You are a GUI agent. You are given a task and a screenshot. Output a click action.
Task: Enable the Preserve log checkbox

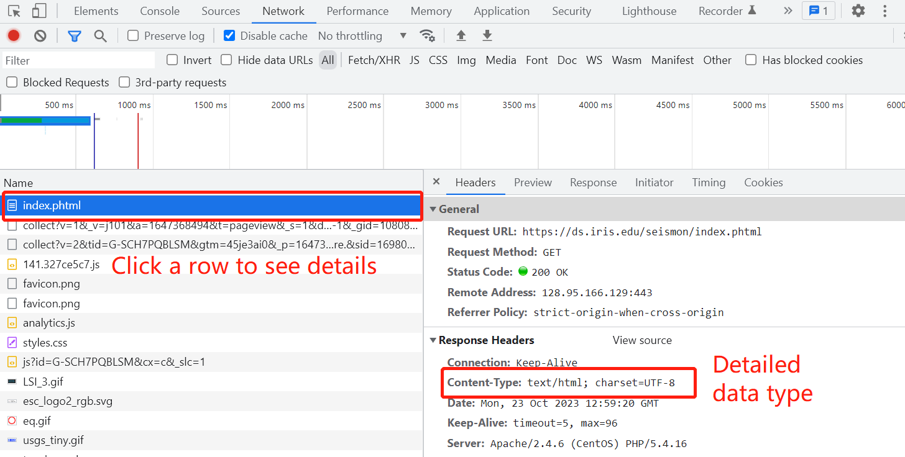tap(133, 35)
